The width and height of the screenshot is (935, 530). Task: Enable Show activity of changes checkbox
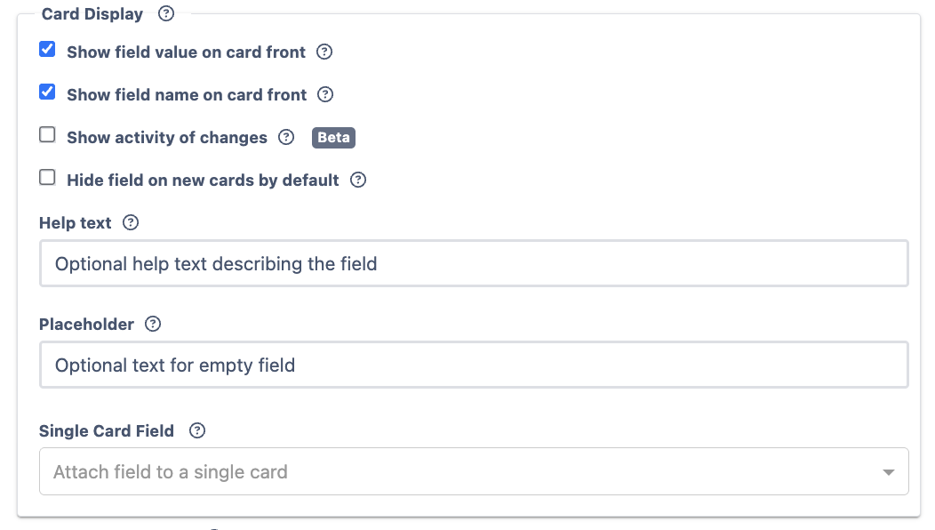[x=48, y=135]
